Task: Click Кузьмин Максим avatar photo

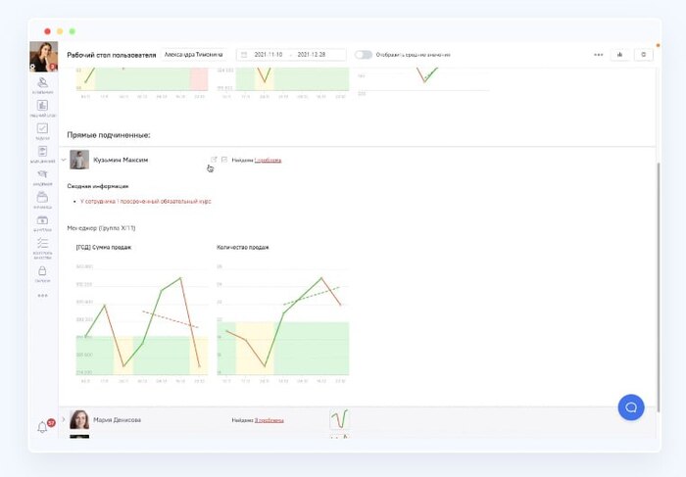Action: 79,160
